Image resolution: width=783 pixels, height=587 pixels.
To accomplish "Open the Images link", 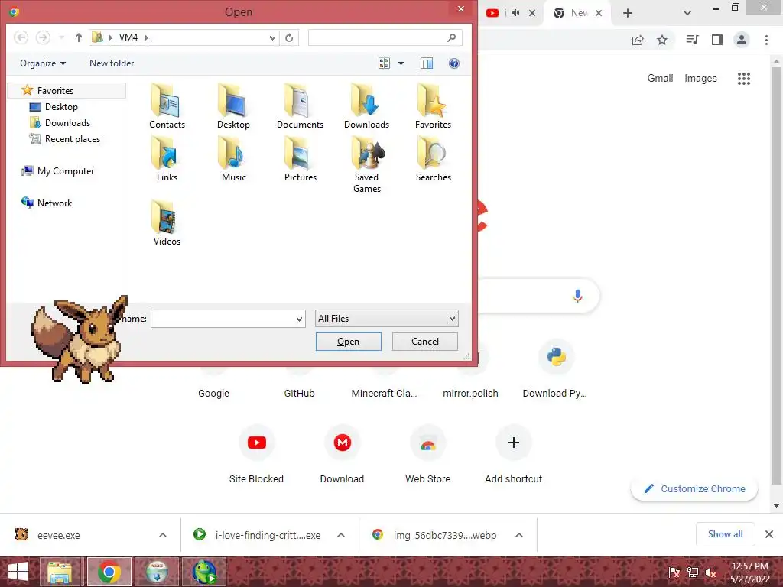I will point(700,79).
